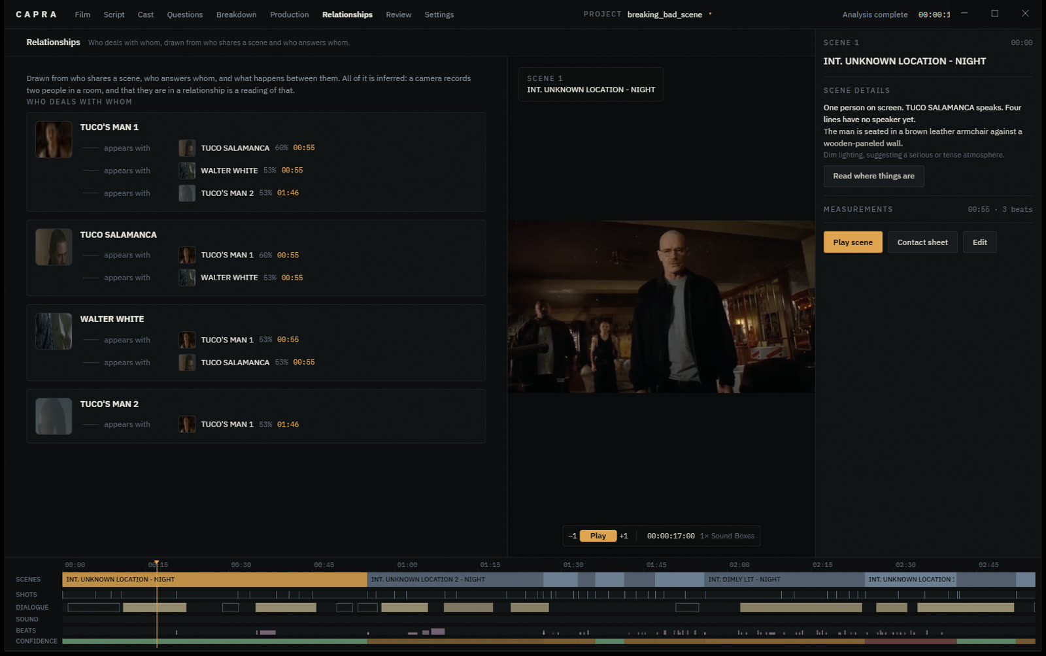Open the breaking_bad_scene project dropdown

coord(669,14)
